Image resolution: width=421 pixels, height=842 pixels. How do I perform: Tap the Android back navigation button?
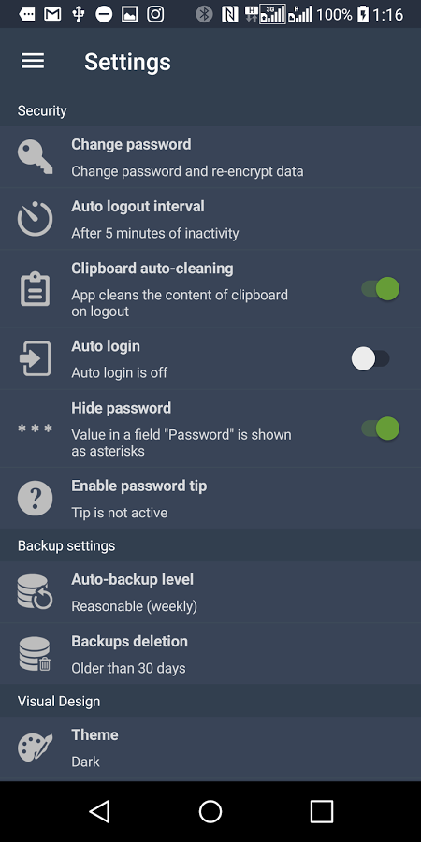click(x=100, y=811)
